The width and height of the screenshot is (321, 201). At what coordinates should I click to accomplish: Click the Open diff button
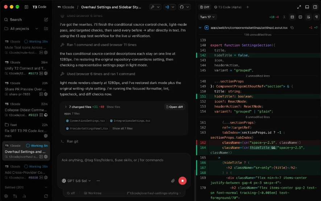174,107
